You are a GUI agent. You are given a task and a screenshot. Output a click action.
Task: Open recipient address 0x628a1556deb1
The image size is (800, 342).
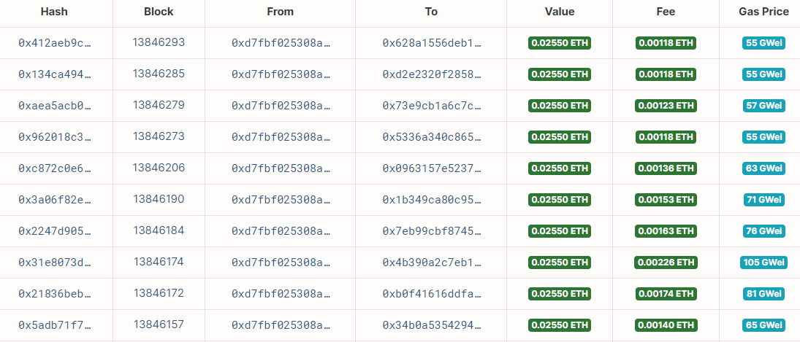[x=432, y=43]
